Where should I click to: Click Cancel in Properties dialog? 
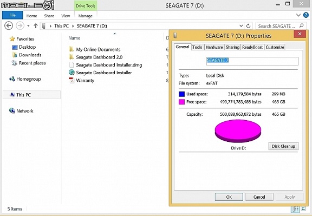click(x=259, y=197)
